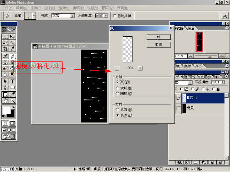230x172 pixels.
Task: Click the foreground color swatch
Action: pos(6,110)
